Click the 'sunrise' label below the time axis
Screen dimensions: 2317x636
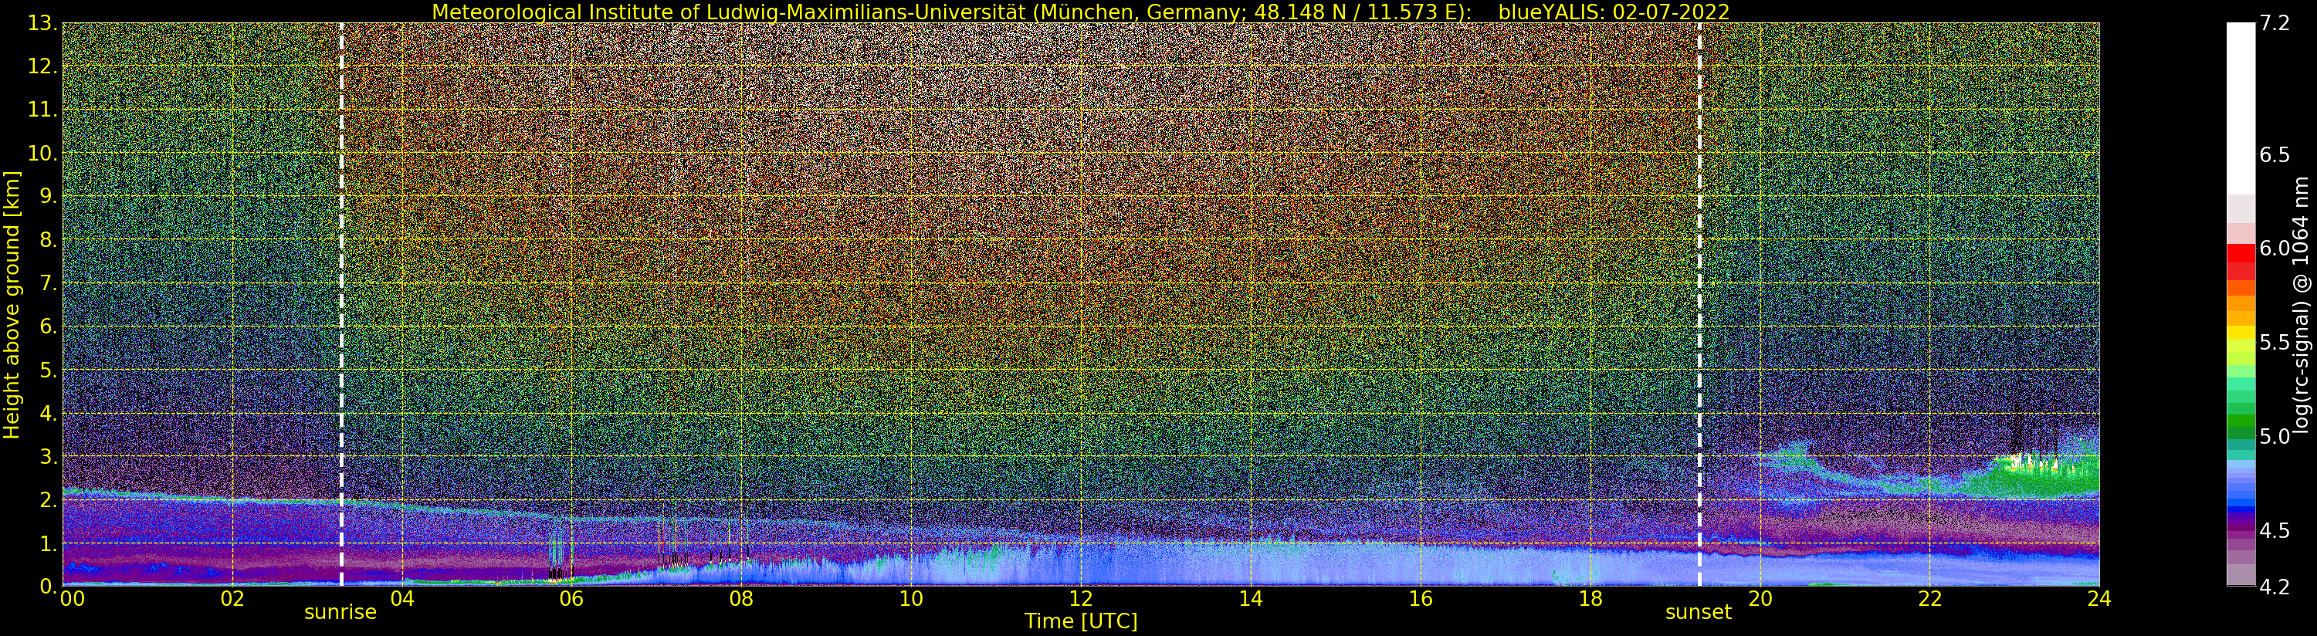click(x=340, y=613)
